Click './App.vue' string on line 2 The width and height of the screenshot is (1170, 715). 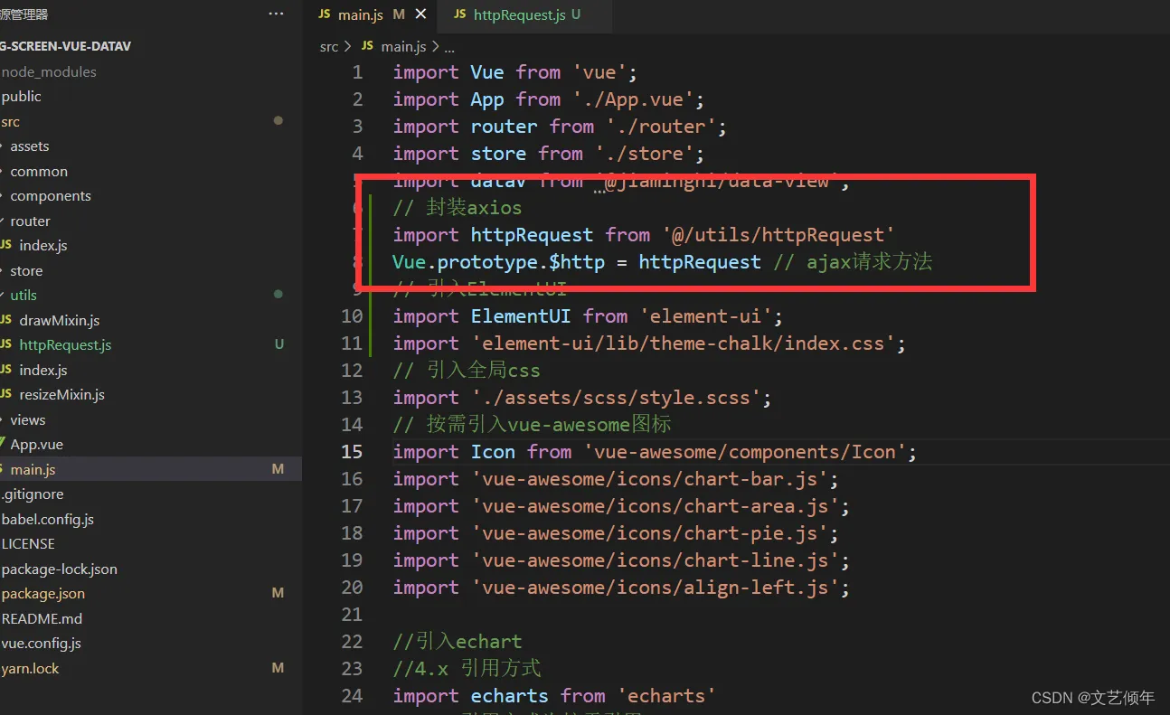click(x=633, y=99)
